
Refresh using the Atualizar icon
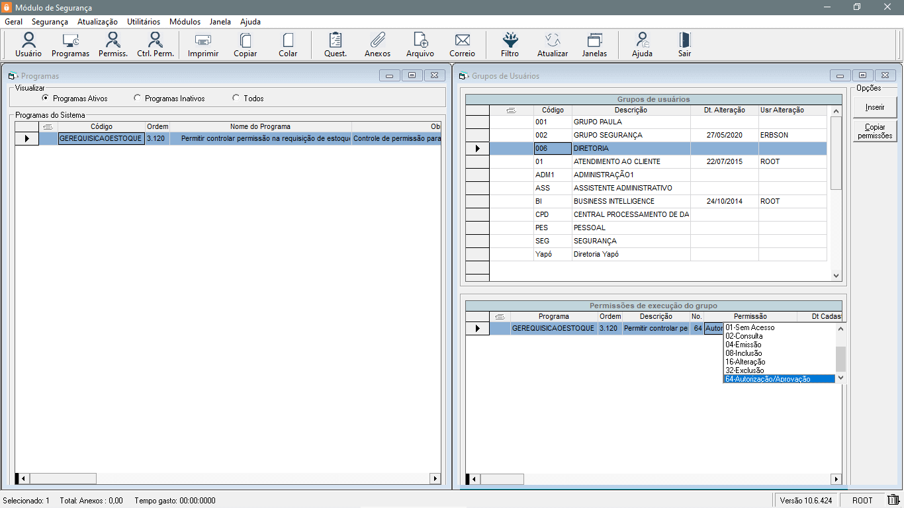[553, 45]
